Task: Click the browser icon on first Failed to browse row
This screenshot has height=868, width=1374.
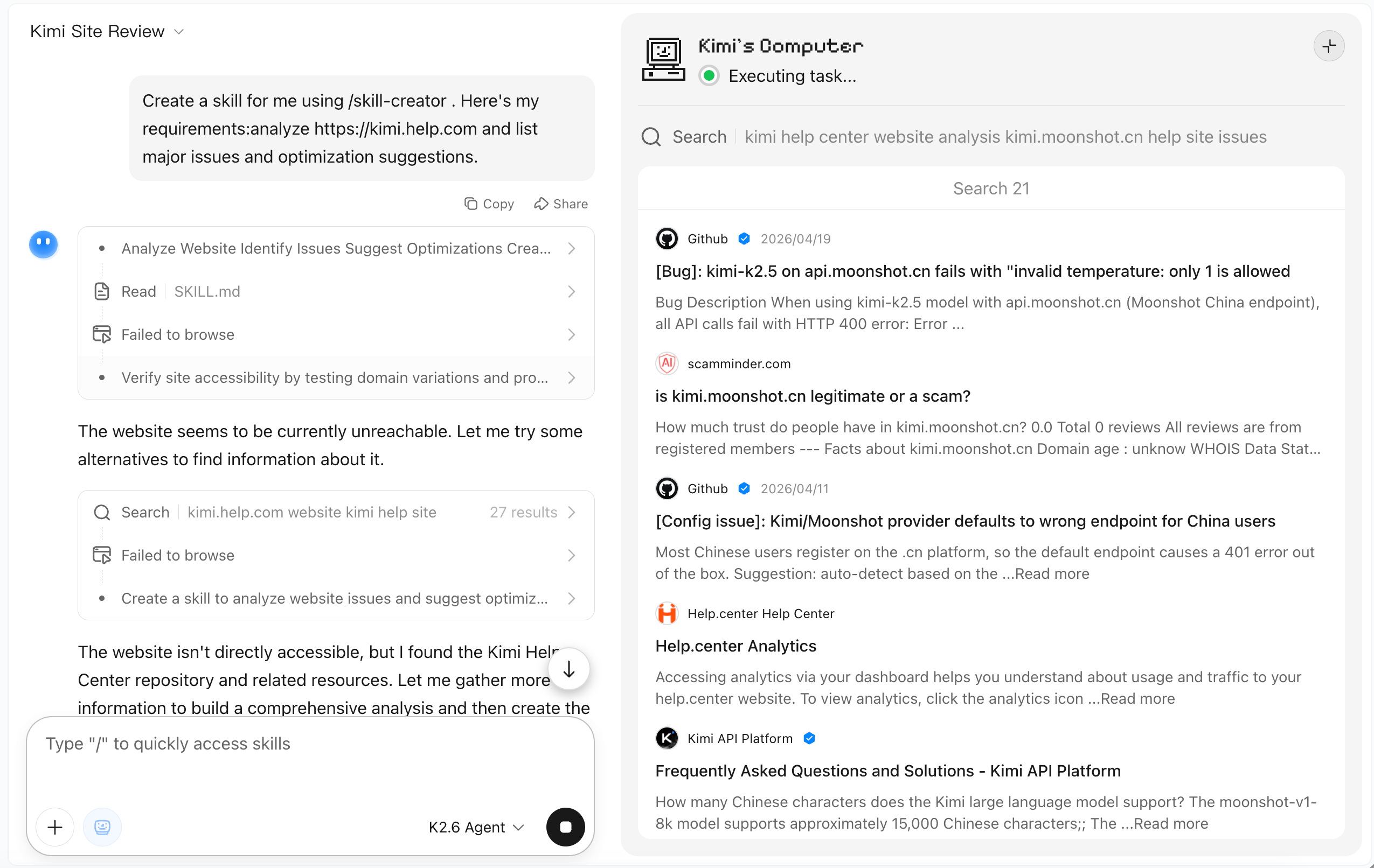Action: (101, 334)
